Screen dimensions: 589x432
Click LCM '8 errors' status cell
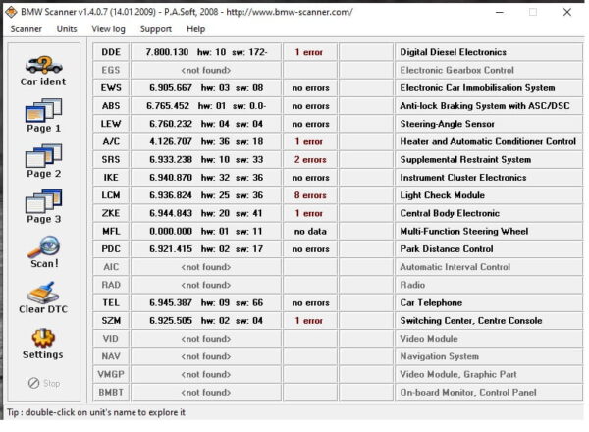click(x=310, y=195)
